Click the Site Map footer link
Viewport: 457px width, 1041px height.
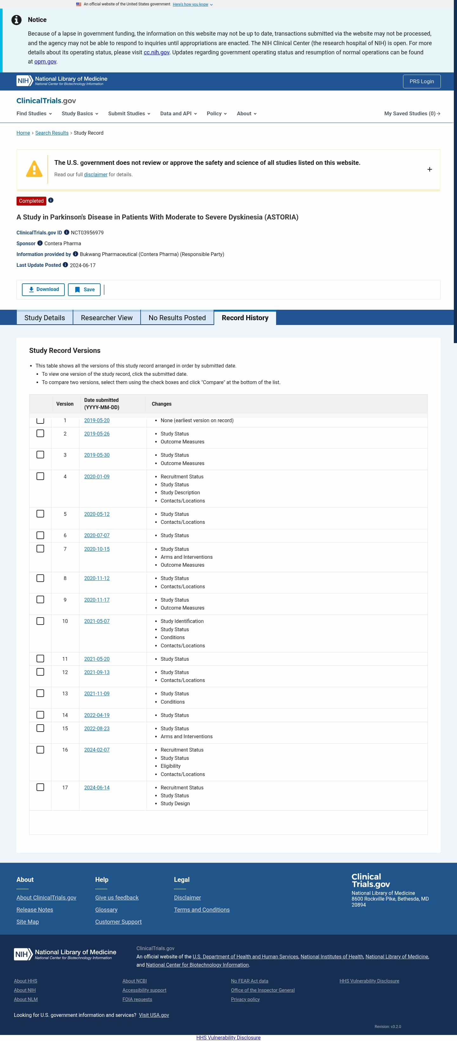click(x=28, y=921)
